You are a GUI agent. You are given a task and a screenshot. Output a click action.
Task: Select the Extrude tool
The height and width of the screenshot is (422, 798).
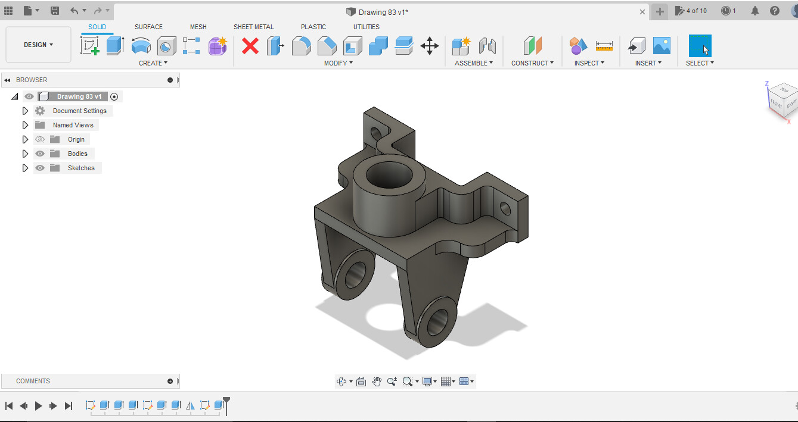(x=113, y=45)
